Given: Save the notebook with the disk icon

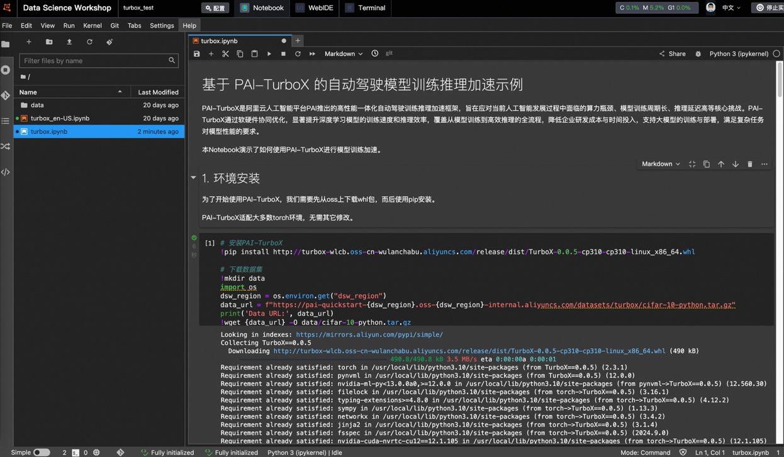Looking at the screenshot, I should point(197,54).
